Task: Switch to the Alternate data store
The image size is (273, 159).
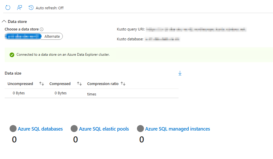Action: point(52,36)
